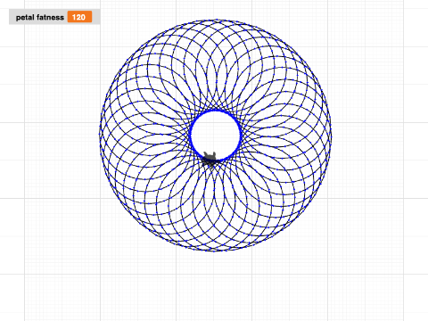Screen dimensions: 428x321
Task: Click the right side of blue inner ring
Action: (239, 136)
